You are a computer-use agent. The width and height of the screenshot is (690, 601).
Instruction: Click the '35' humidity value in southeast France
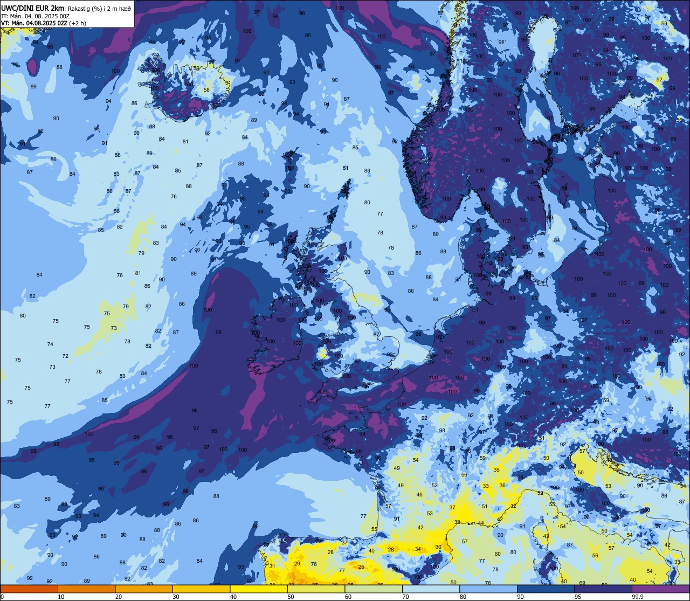pyautogui.click(x=496, y=470)
